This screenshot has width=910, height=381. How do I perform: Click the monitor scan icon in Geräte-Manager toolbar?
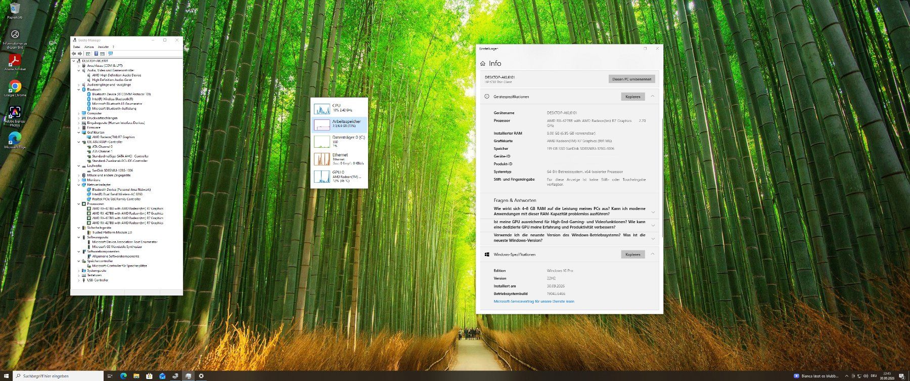[110, 54]
